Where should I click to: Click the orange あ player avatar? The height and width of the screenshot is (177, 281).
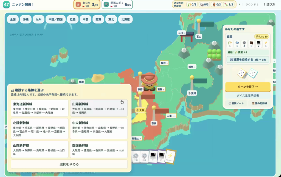click(78, 4)
